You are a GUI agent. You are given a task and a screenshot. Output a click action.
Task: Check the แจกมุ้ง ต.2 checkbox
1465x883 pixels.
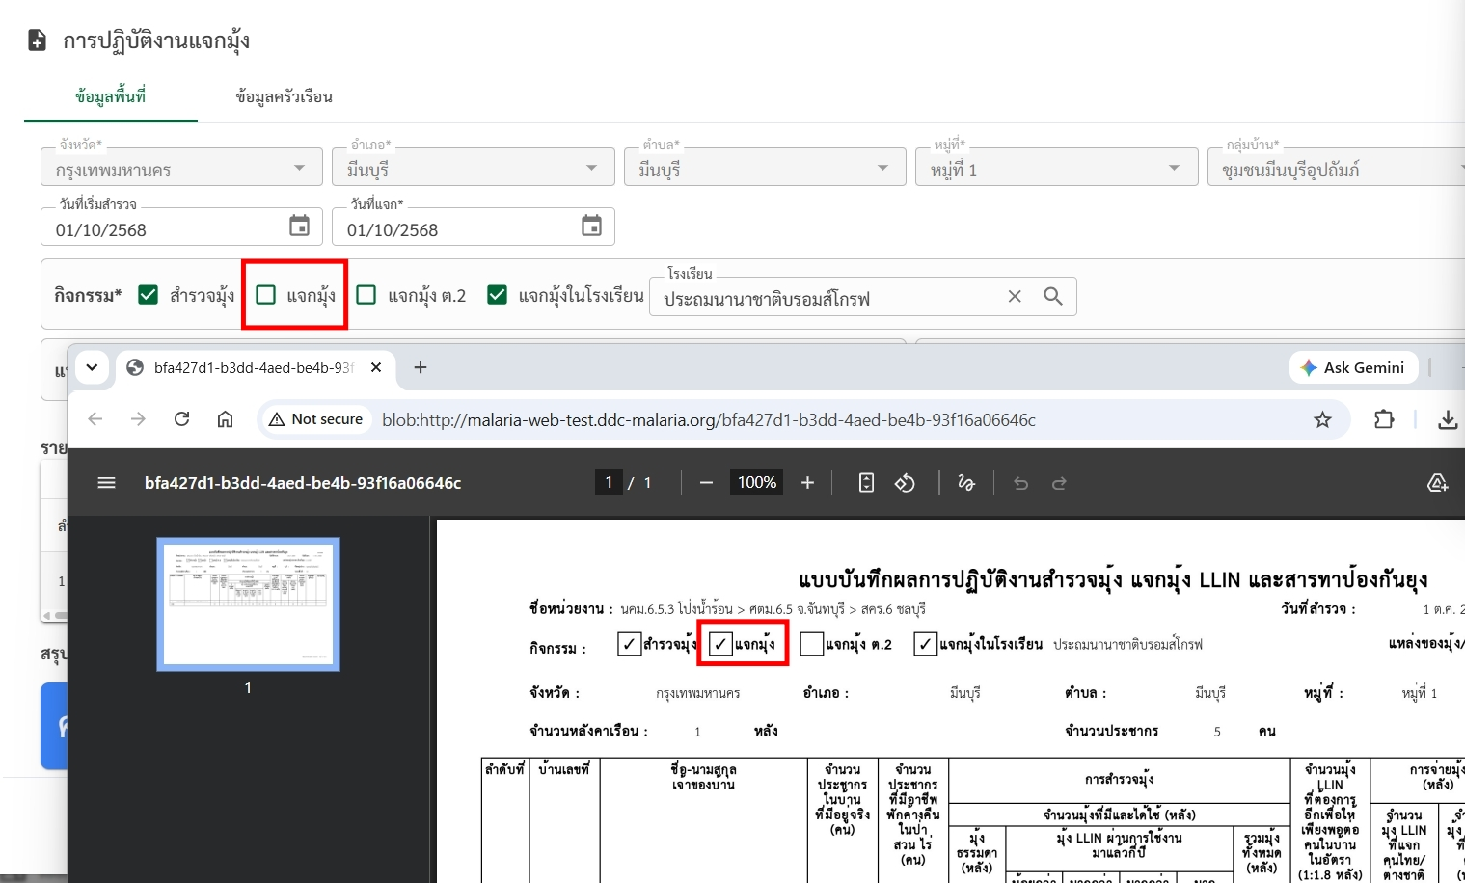tap(366, 295)
